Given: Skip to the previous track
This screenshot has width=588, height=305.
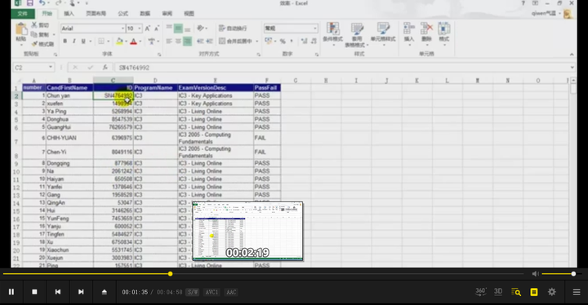Looking at the screenshot, I should 58,291.
